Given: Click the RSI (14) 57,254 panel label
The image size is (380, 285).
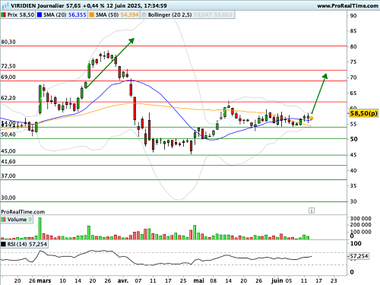Looking at the screenshot, I should 27,245.
